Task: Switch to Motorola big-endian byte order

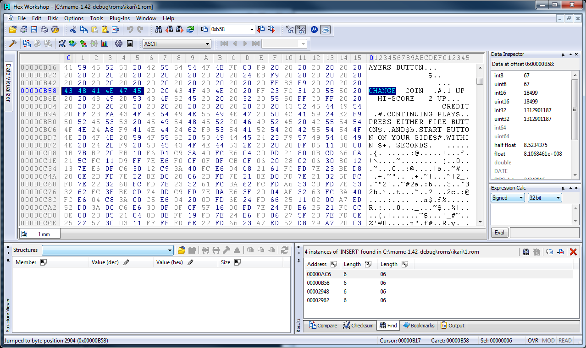Action: [x=314, y=30]
